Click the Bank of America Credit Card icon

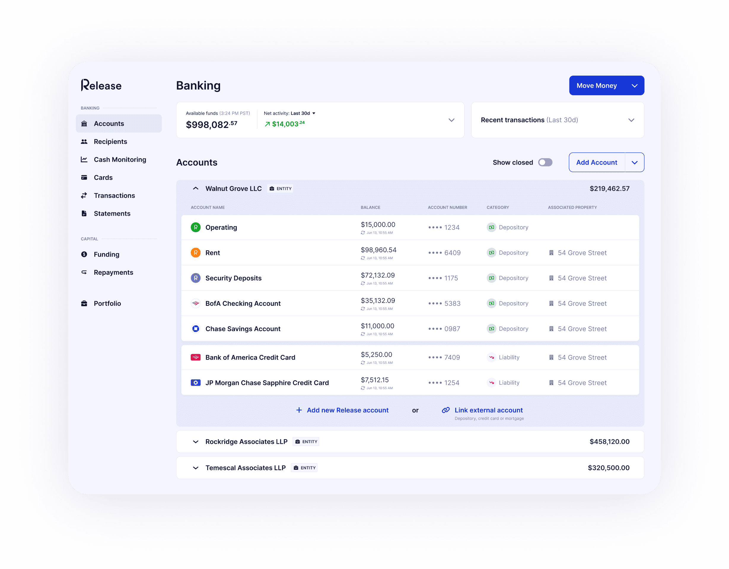point(196,357)
